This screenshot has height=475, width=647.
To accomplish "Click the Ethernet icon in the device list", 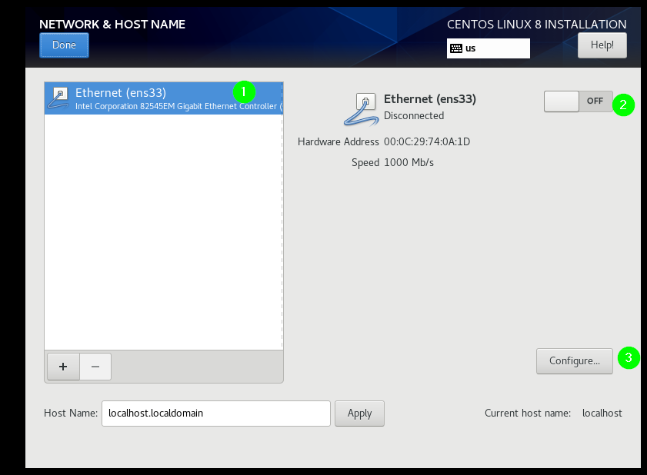I will [x=58, y=98].
